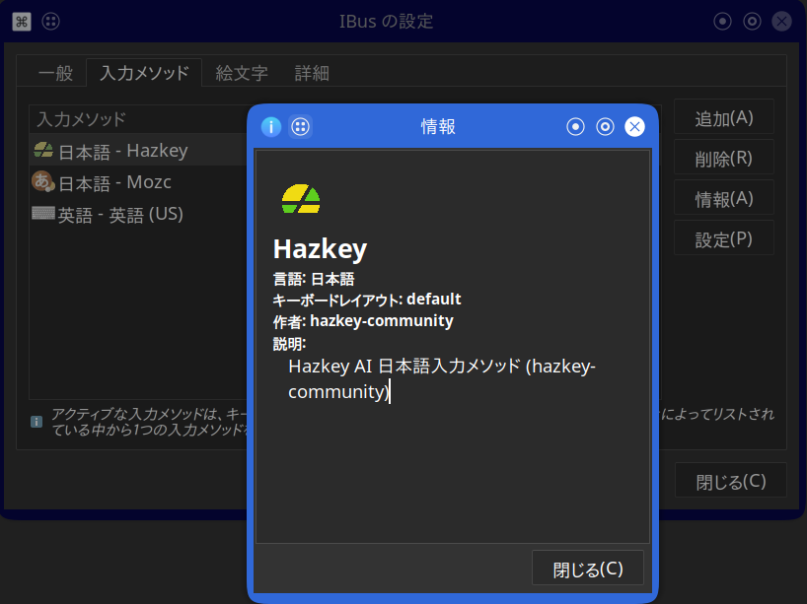
Task: Click Hazkey icon in the input method list
Action: tap(43, 150)
